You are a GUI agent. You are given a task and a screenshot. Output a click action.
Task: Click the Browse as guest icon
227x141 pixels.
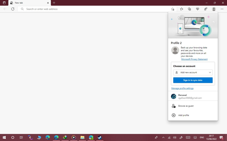click(173, 106)
